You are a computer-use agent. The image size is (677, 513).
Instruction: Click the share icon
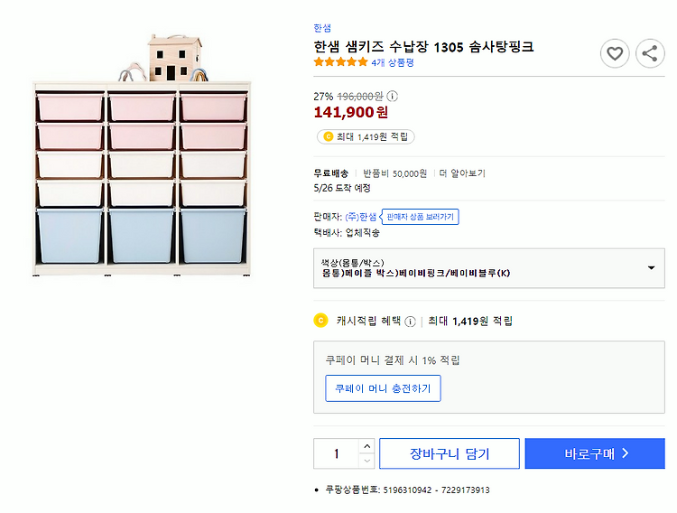(650, 54)
